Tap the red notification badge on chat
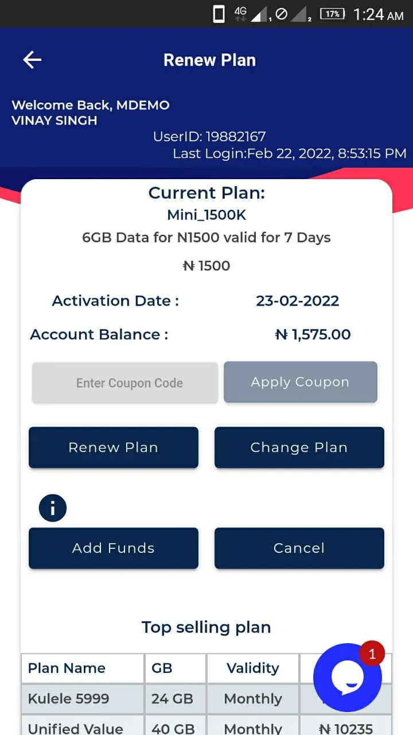 (372, 654)
